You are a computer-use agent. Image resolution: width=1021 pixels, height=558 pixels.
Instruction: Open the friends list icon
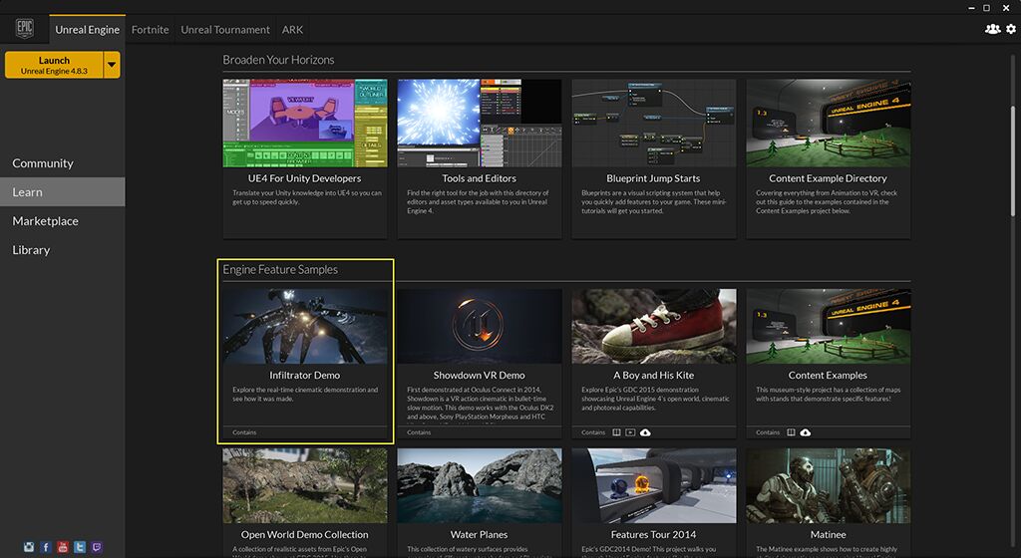click(992, 29)
